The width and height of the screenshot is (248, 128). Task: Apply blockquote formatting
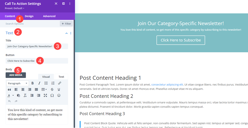click(10, 90)
